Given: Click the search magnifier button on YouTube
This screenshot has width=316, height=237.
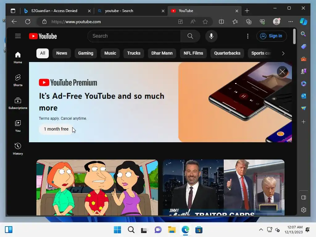Looking at the screenshot, I should click(x=190, y=36).
